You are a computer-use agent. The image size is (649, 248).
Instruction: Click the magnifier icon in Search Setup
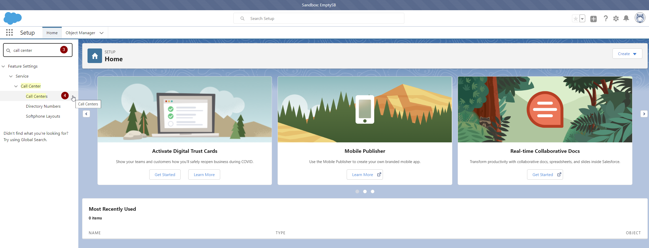(x=242, y=18)
